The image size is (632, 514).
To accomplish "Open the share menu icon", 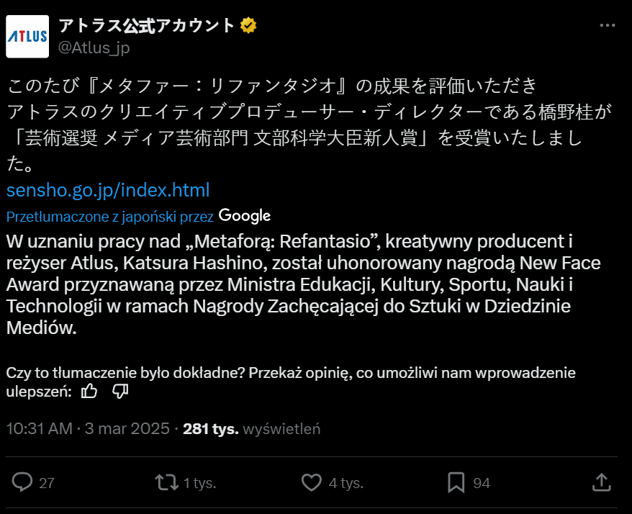I will coord(602,482).
